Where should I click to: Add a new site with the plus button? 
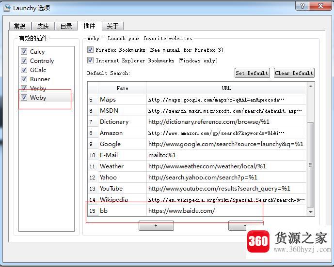[x=156, y=226]
